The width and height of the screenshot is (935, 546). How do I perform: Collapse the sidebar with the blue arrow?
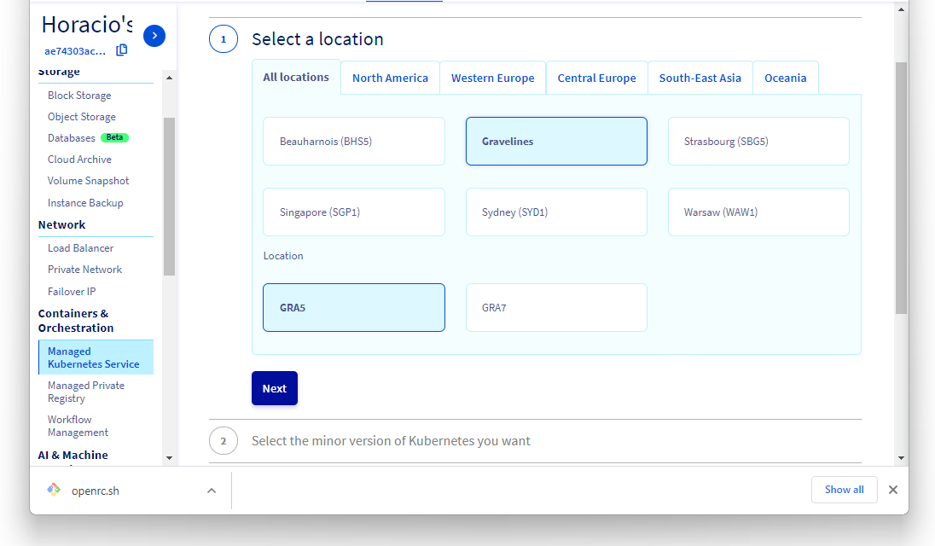pyautogui.click(x=154, y=36)
